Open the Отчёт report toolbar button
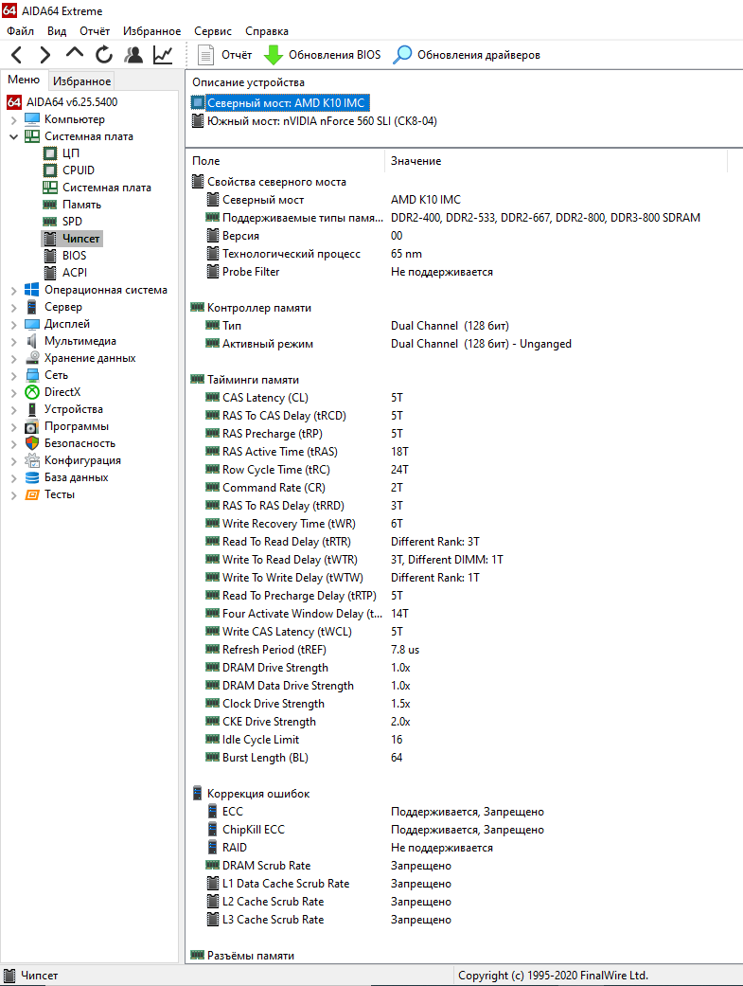The width and height of the screenshot is (743, 986). click(x=225, y=55)
